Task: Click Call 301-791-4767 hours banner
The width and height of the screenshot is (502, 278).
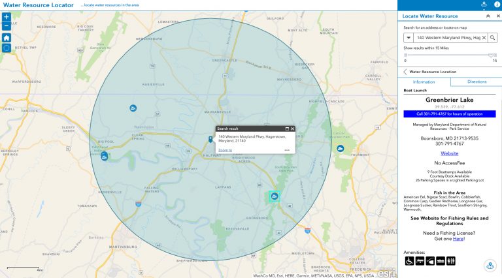Action: (x=450, y=114)
